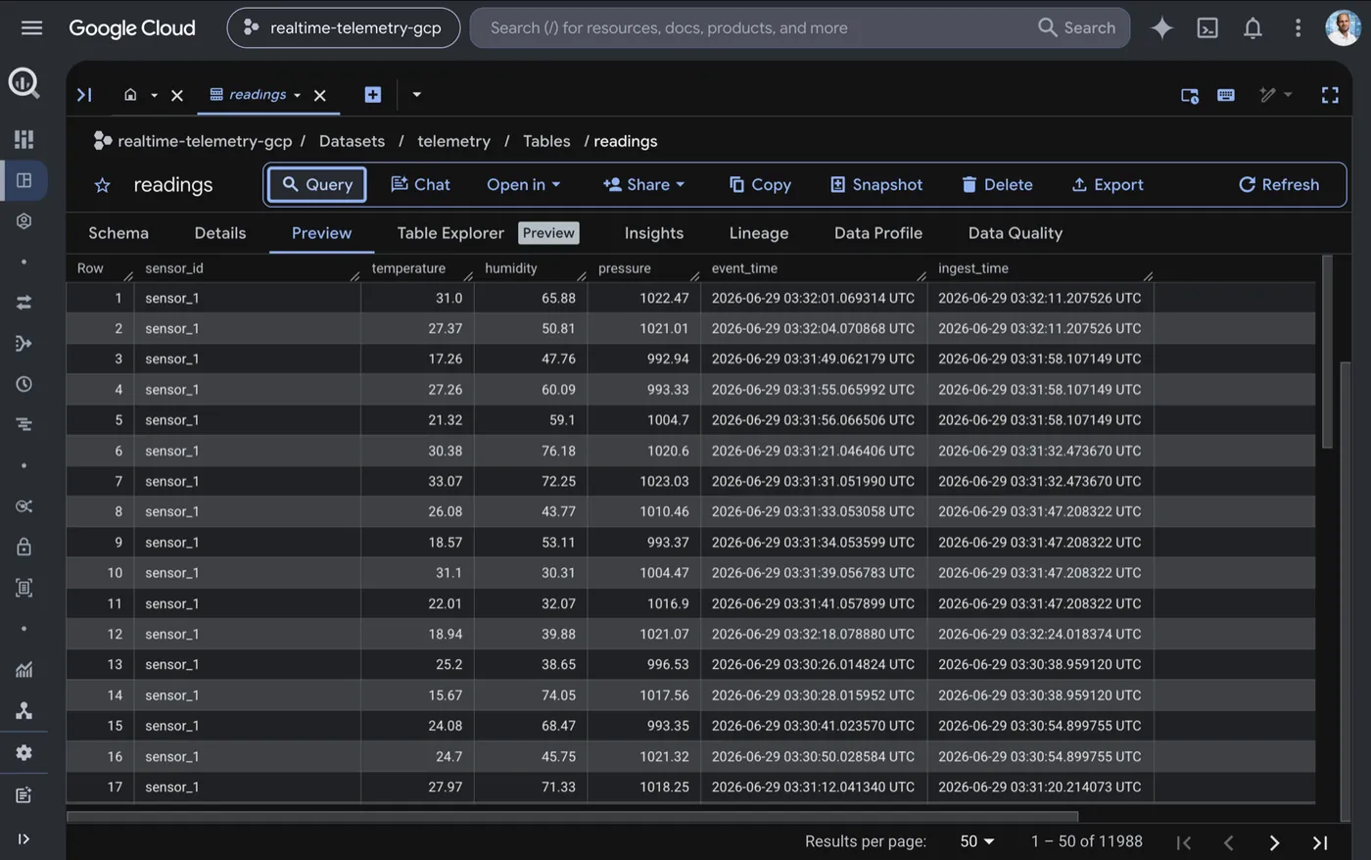The image size is (1371, 860).
Task: Open the user account avatar
Action: point(1343,27)
